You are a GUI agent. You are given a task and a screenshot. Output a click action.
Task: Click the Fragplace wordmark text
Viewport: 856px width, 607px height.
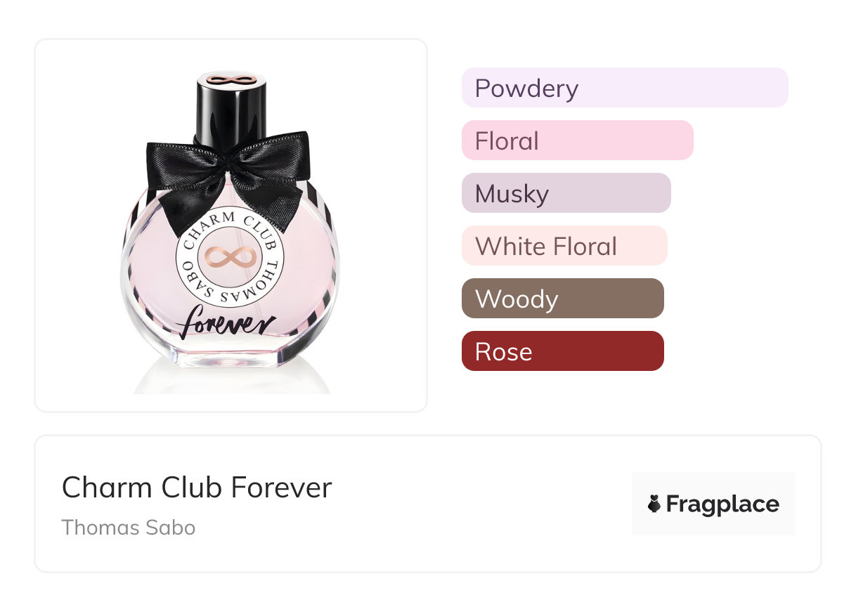tap(722, 504)
